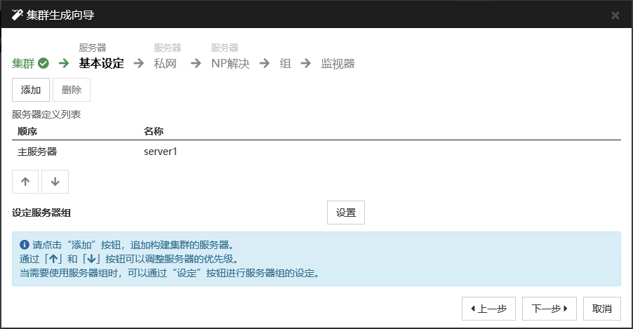Viewport: 633px width, 329px height.
Task: Click the move down arrow button
Action: pyautogui.click(x=55, y=181)
